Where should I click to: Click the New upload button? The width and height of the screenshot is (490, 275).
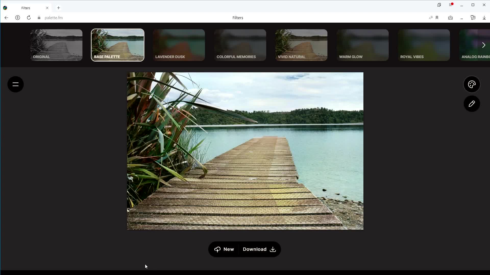point(224,249)
